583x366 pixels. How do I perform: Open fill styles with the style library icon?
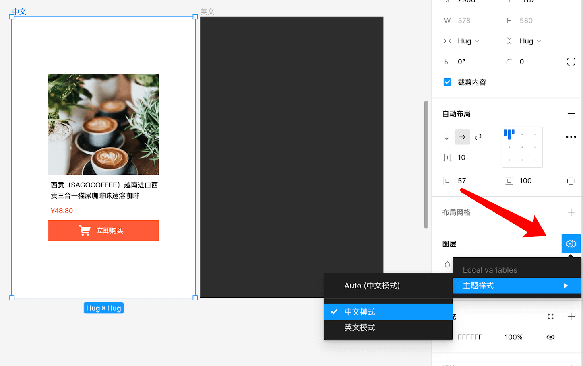551,317
